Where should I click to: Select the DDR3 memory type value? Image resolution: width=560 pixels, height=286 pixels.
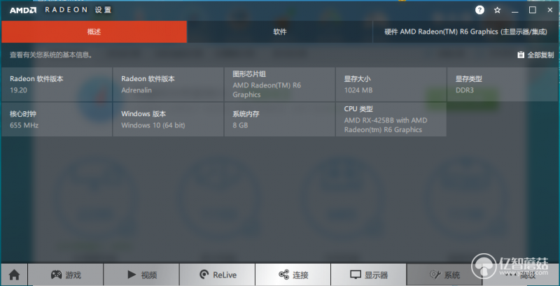tap(465, 90)
